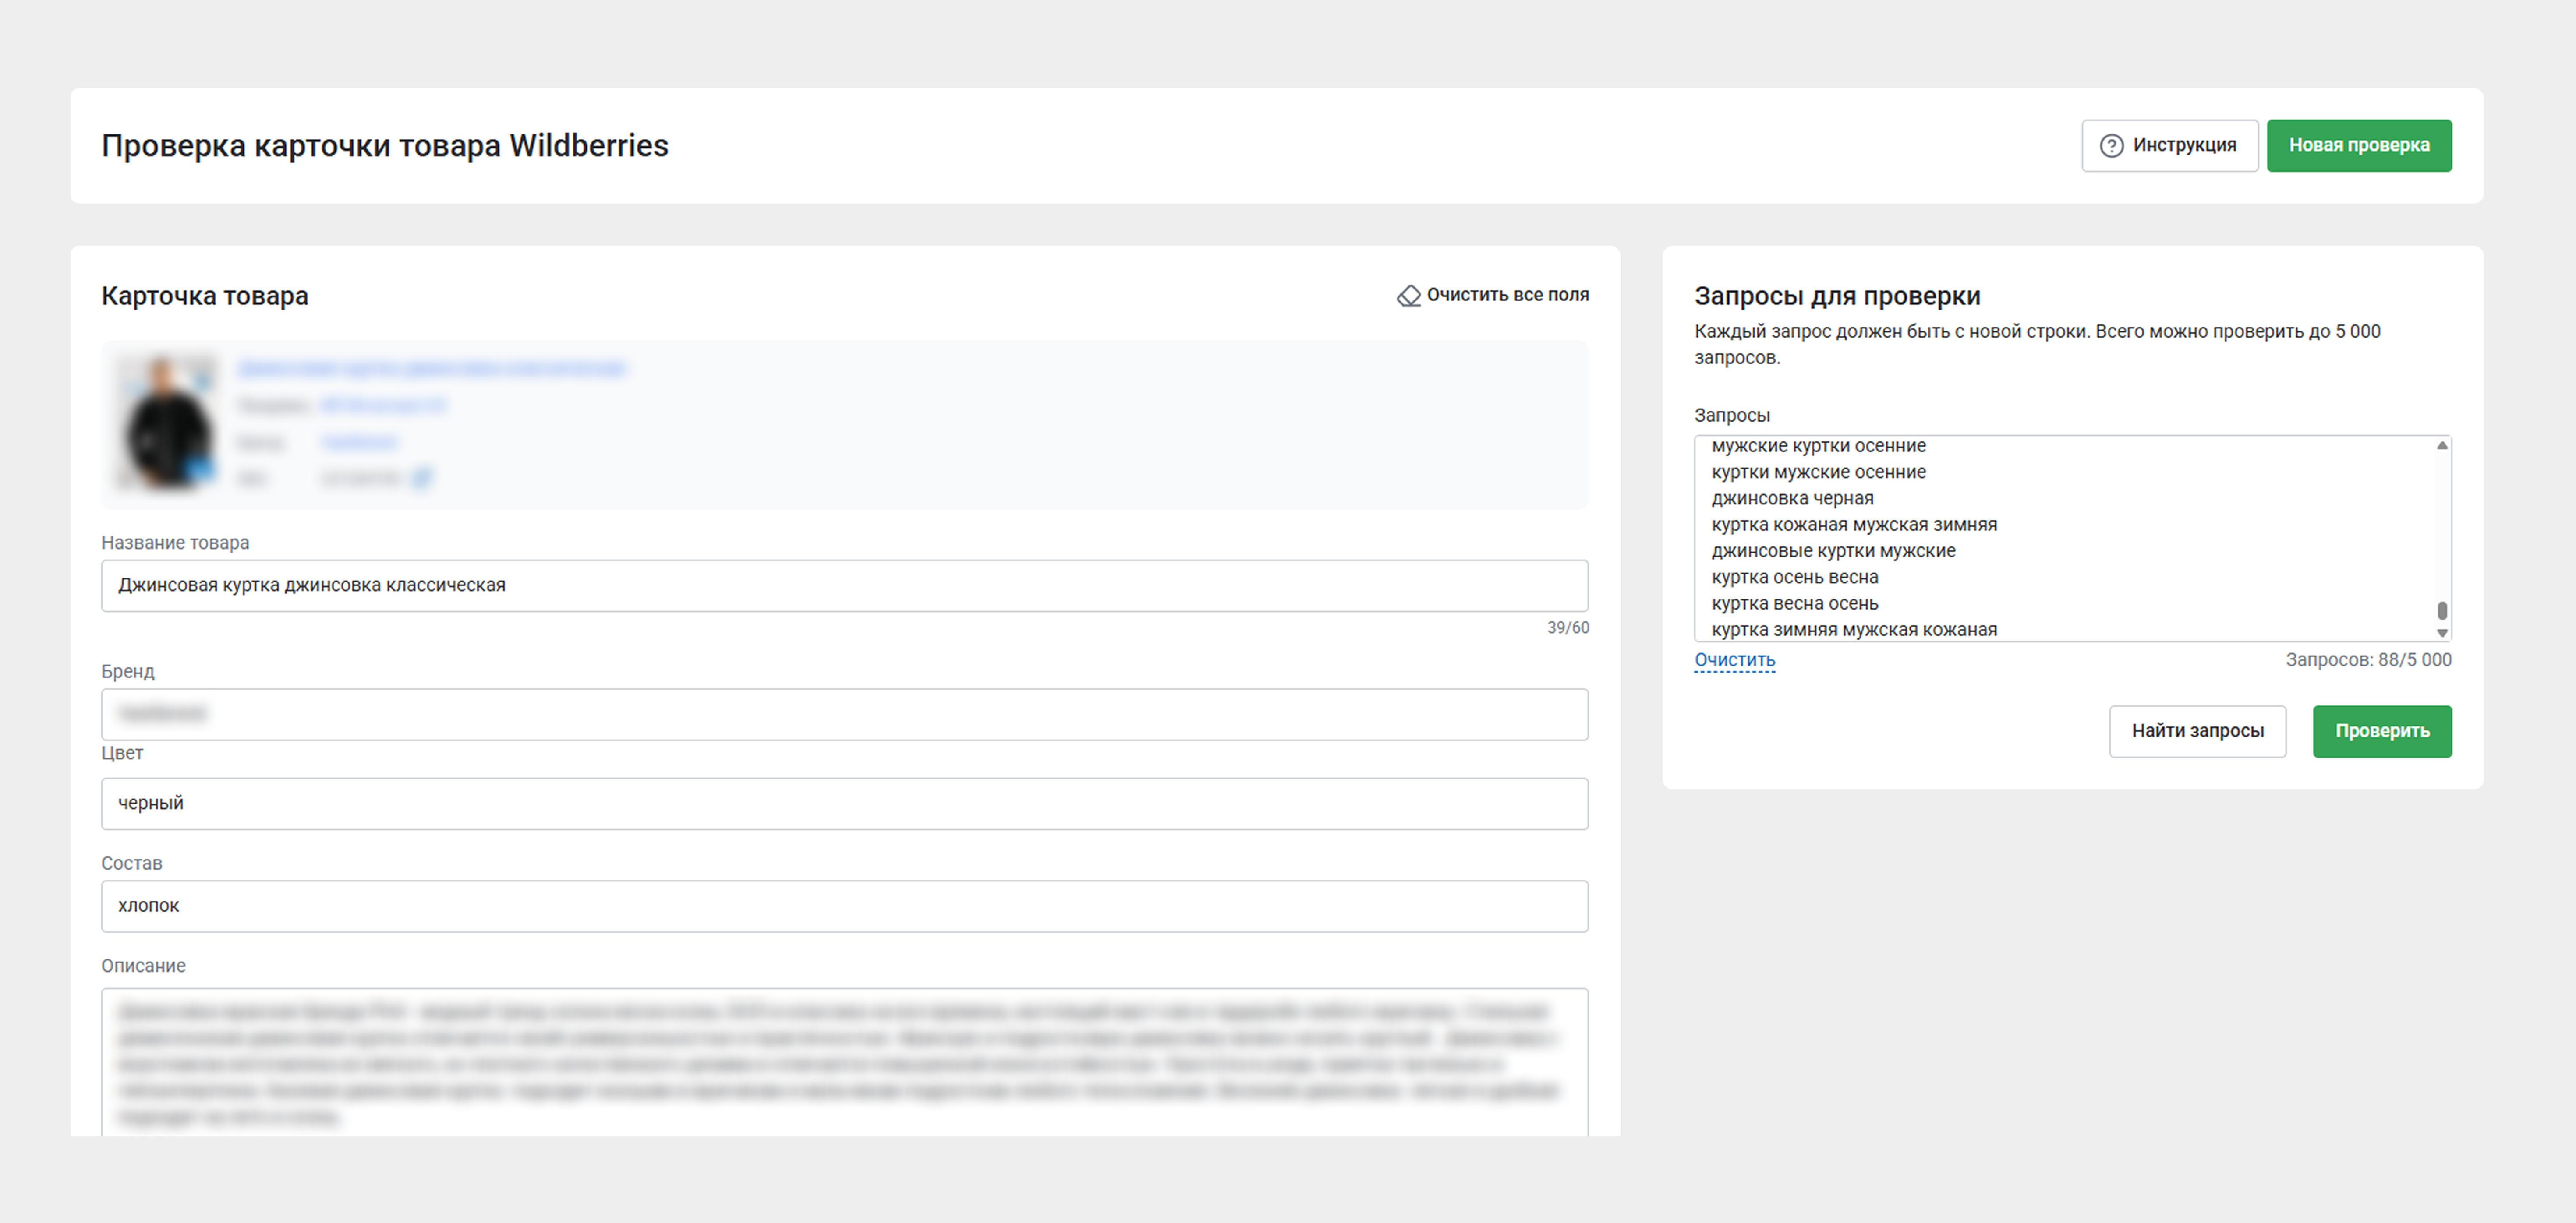The height and width of the screenshot is (1223, 2576).
Task: Click the eraser icon to clear fields
Action: pyautogui.click(x=1408, y=296)
